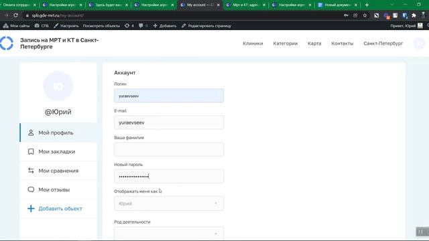This screenshot has width=429, height=241.
Task: Open 'Мои закладки' in the sidebar
Action: pyautogui.click(x=58, y=152)
